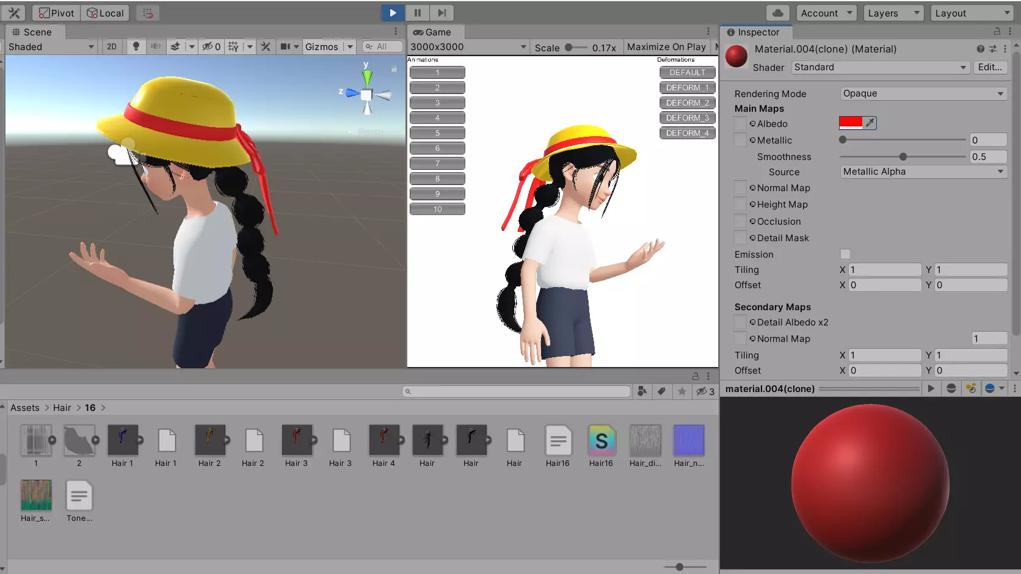
Task: Open the component editor tools panel in Scene
Action: click(266, 46)
